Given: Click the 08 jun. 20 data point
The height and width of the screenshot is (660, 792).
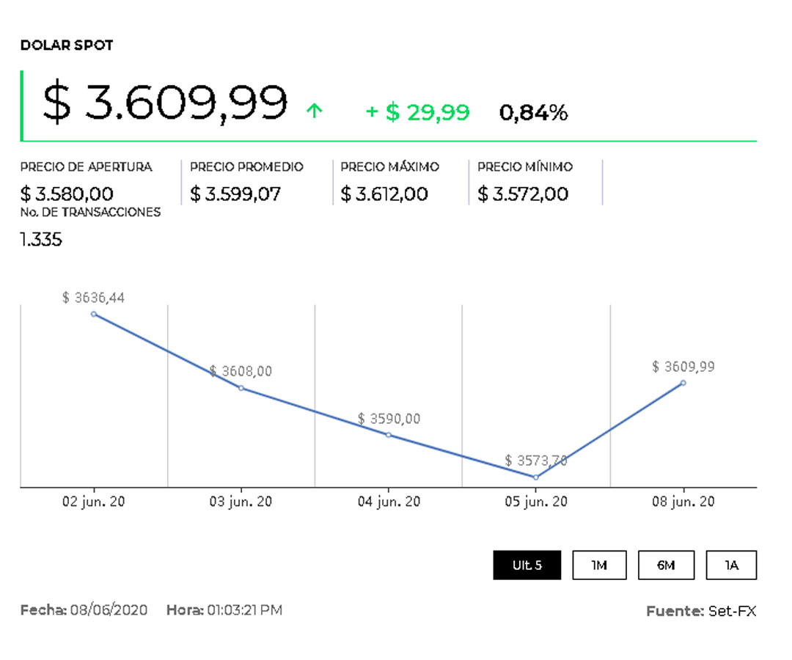Looking at the screenshot, I should coord(683,383).
